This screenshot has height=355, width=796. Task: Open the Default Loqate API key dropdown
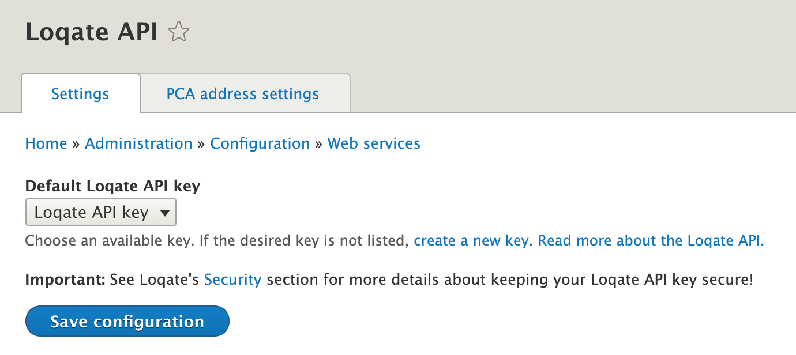(100, 212)
